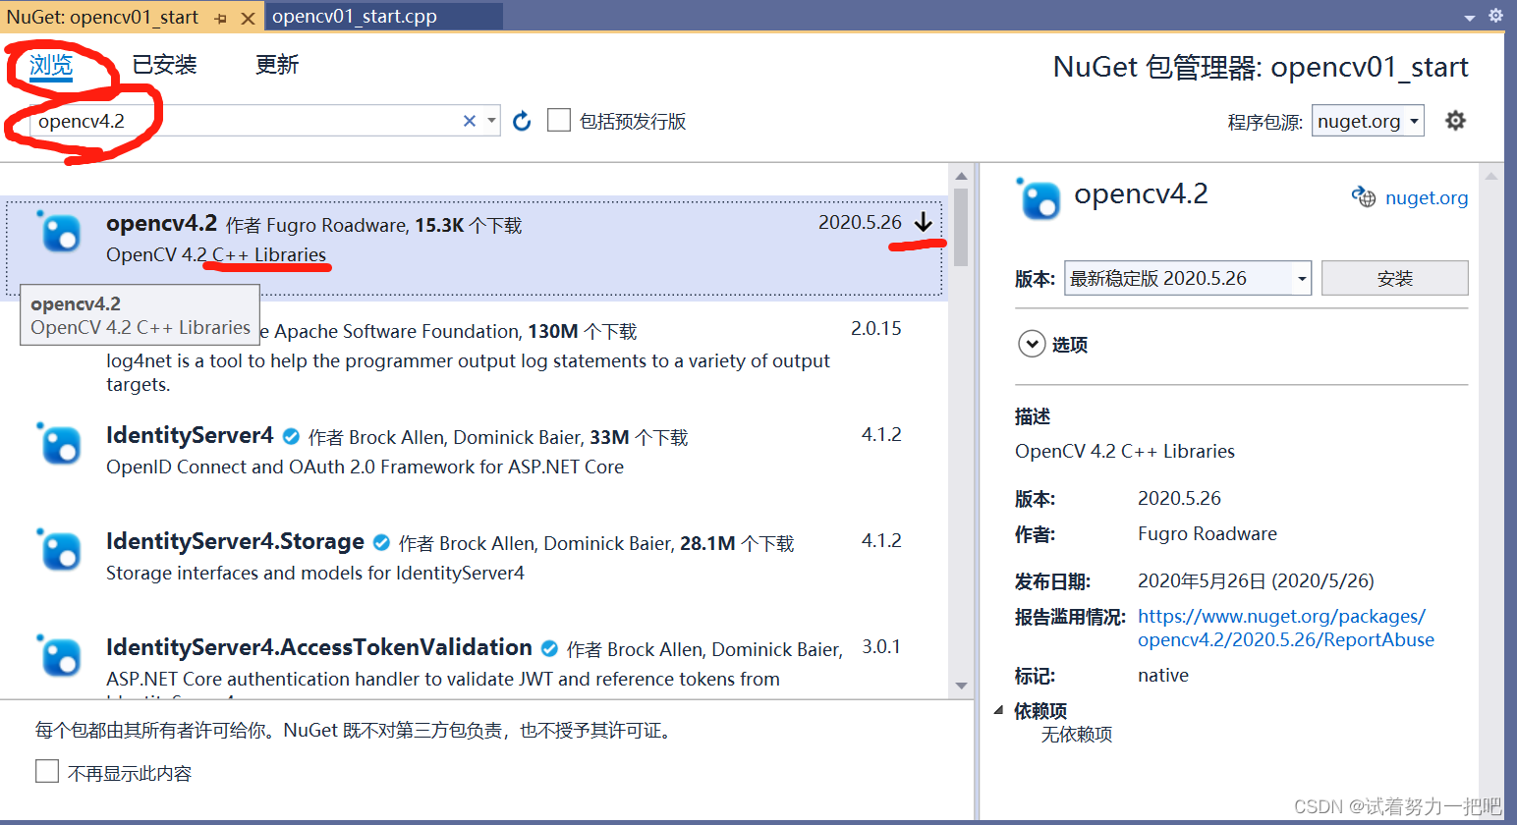Click the IdentityServer4 package icon
1517x825 pixels.
pyautogui.click(x=59, y=444)
